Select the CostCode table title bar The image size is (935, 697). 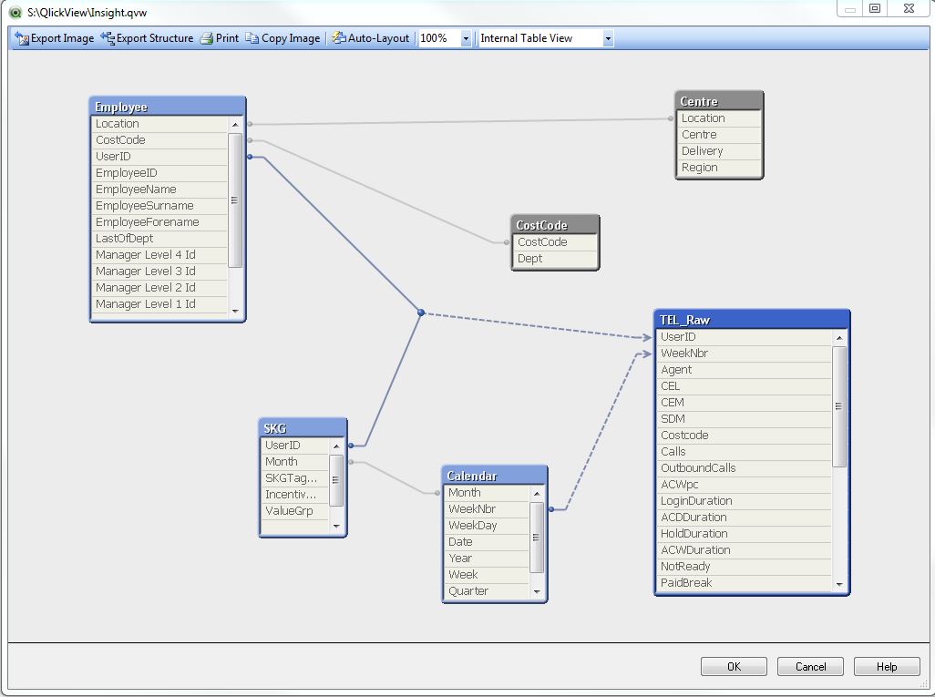(x=555, y=225)
